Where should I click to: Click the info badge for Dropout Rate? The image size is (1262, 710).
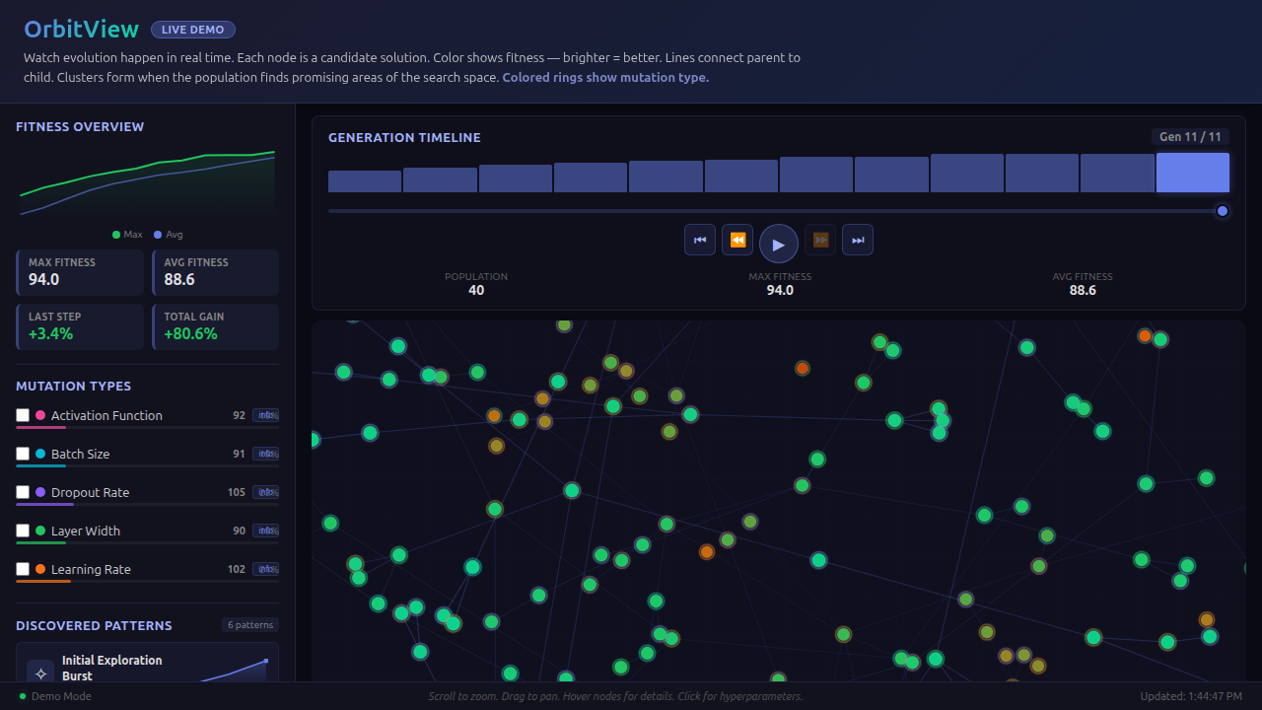(x=266, y=492)
